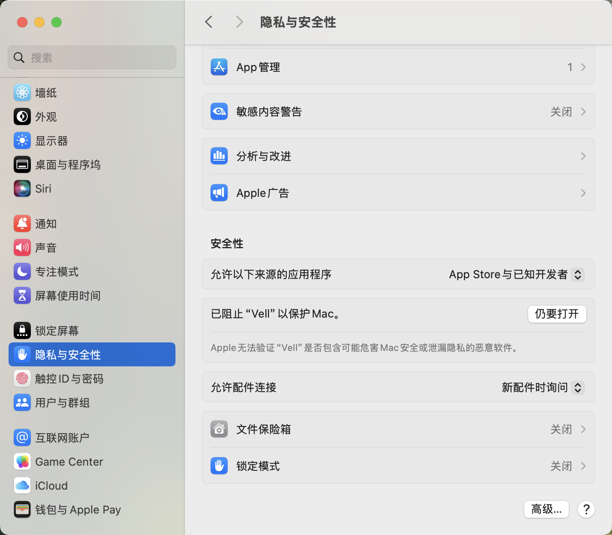This screenshot has height=535, width=612.
Task: Open the 显示器 display icon
Action: tap(22, 141)
